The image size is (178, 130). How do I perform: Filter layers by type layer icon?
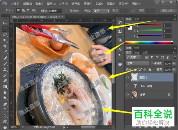tap(157, 57)
